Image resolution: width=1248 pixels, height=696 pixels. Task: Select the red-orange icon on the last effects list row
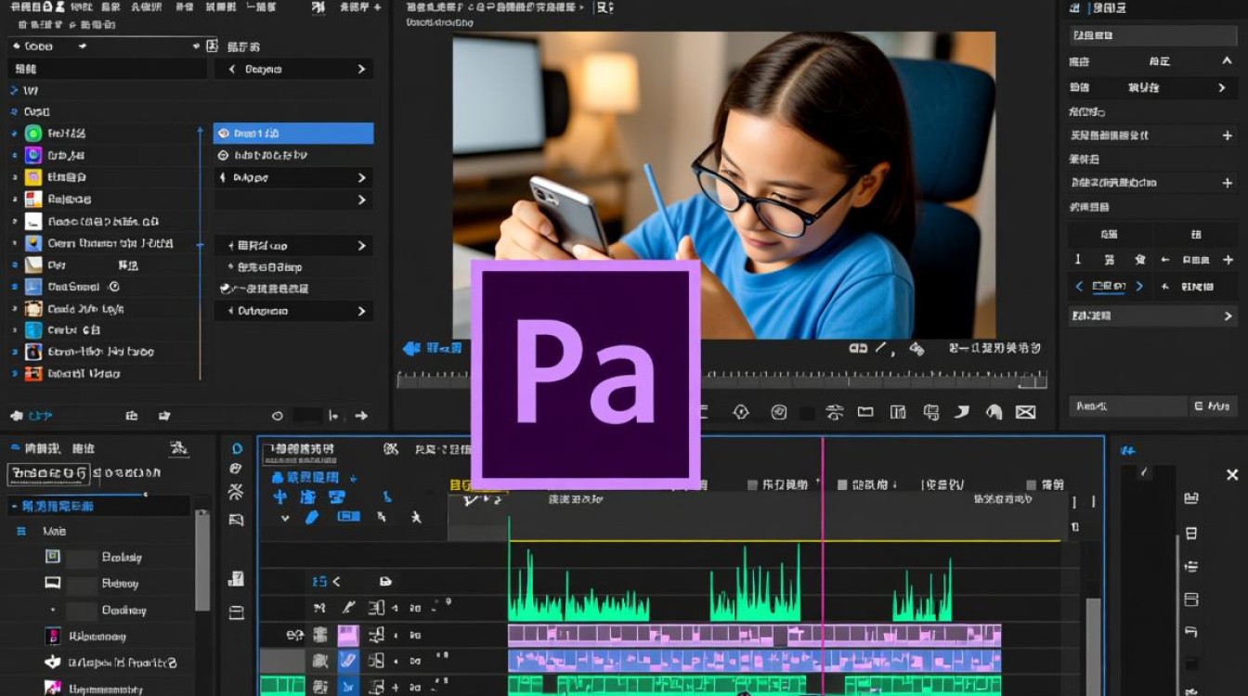tap(33, 374)
